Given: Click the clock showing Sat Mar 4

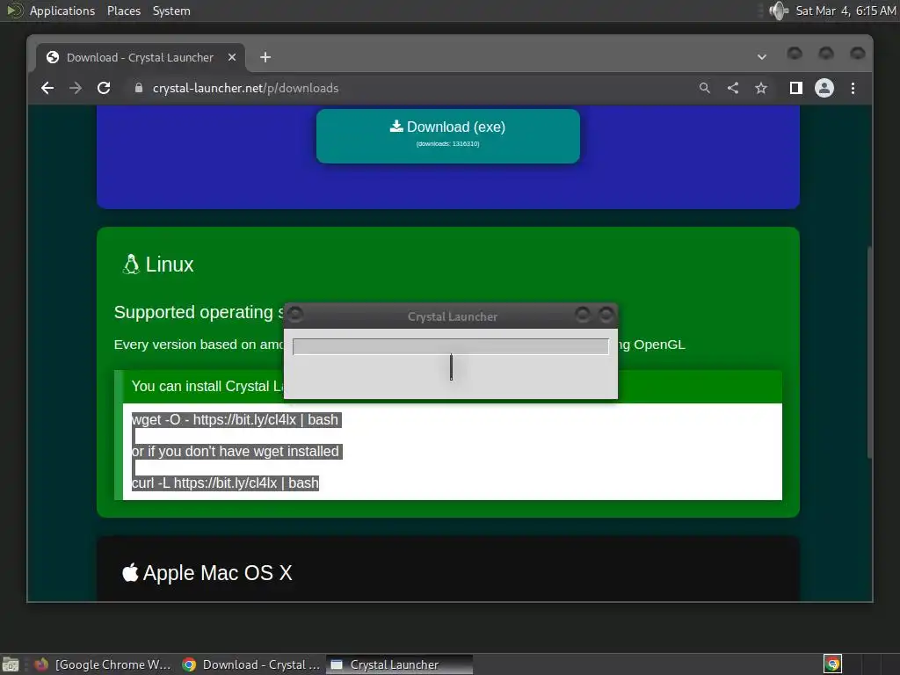Looking at the screenshot, I should click(x=846, y=11).
